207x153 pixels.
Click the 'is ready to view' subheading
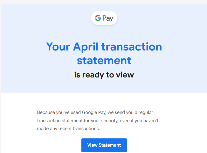pyautogui.click(x=104, y=75)
